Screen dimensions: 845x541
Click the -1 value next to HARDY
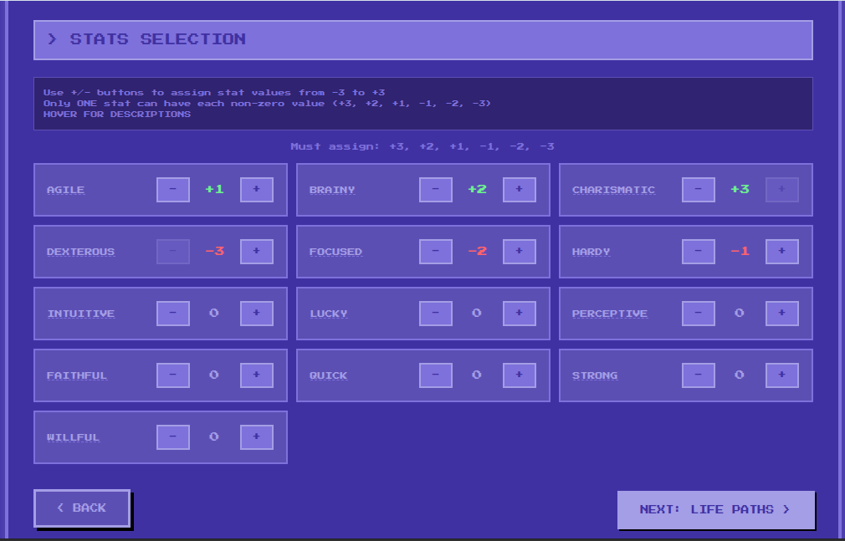point(740,251)
